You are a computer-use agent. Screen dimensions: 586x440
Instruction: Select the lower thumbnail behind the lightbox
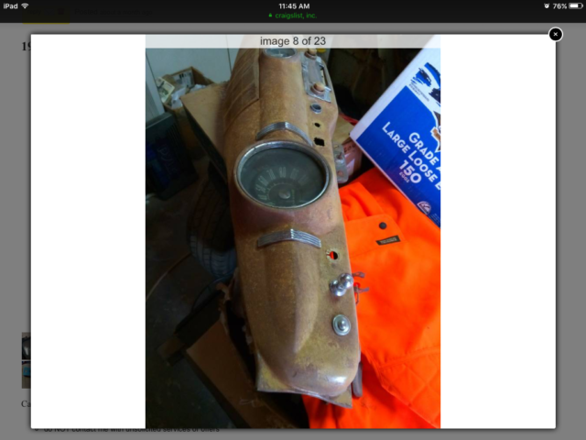click(x=26, y=374)
